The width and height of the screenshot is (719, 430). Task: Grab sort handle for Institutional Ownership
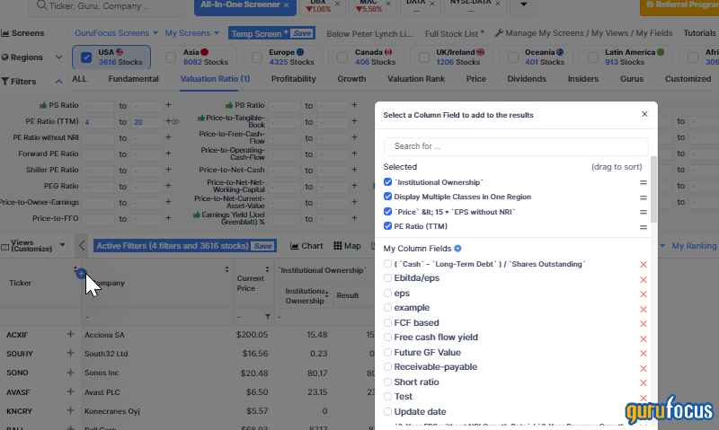(644, 183)
